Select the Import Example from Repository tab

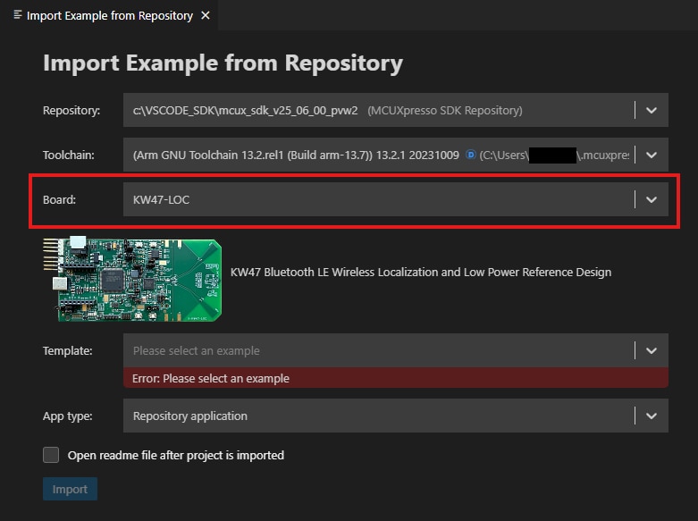(109, 15)
